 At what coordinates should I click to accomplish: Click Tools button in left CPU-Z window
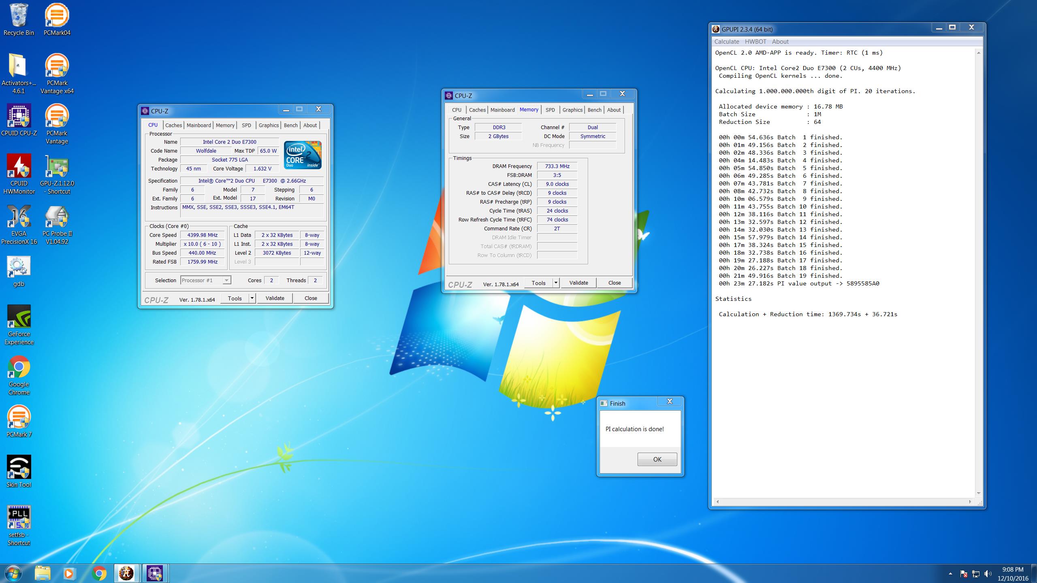235,298
